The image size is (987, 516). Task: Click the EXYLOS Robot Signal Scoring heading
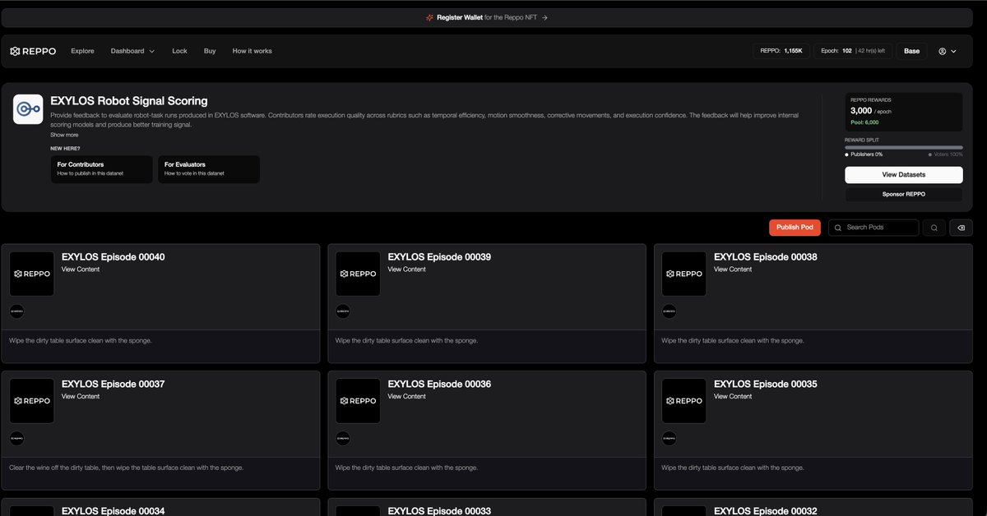coord(129,101)
